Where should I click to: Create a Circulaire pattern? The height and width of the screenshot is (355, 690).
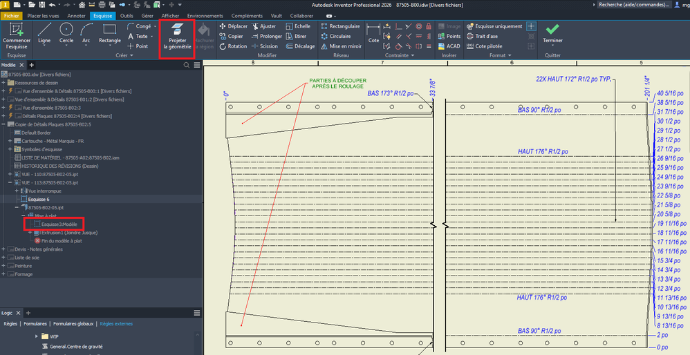336,36
